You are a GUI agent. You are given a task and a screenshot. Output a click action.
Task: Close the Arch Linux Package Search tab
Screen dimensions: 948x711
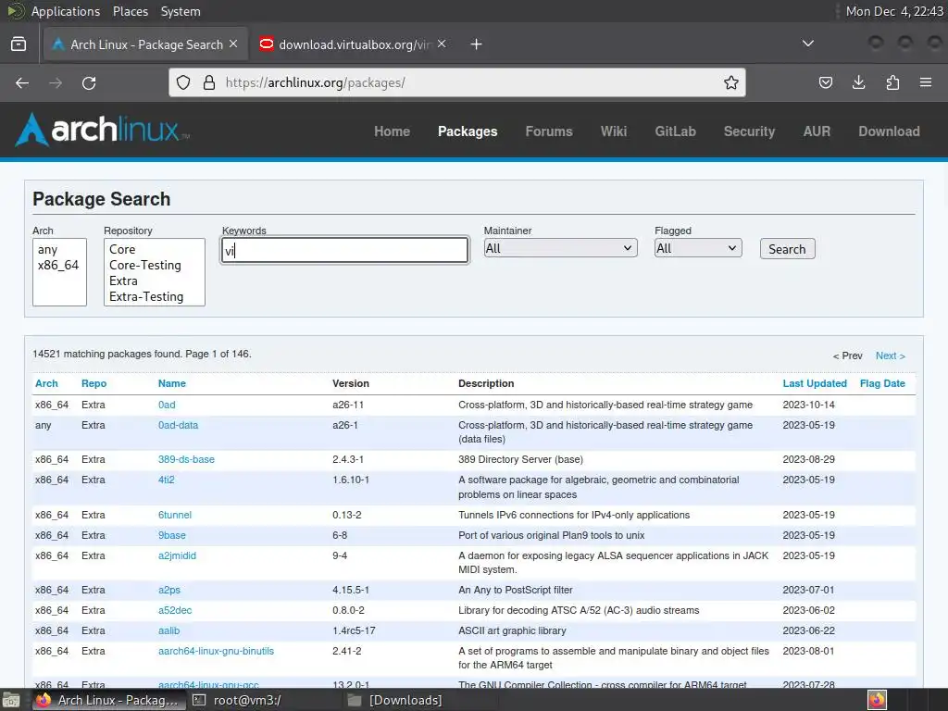[x=233, y=44]
